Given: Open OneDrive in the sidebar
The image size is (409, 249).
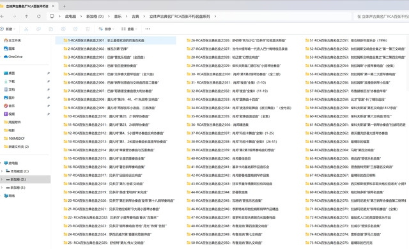Looking at the screenshot, I should coord(13,57).
